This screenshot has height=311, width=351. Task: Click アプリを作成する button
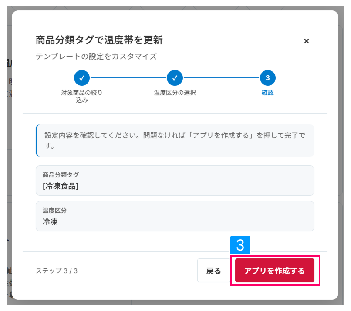[275, 271]
